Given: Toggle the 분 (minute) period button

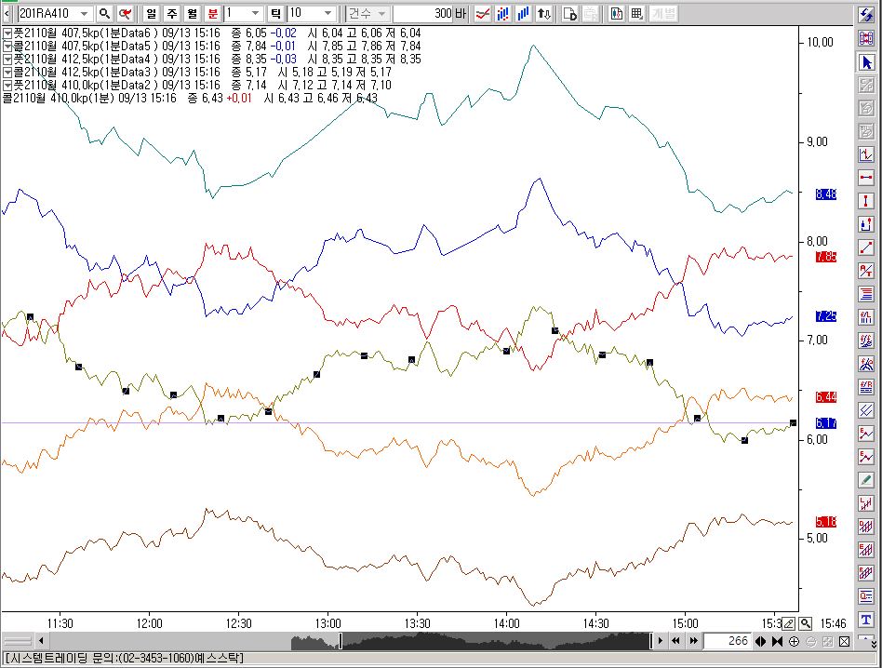Looking at the screenshot, I should pyautogui.click(x=212, y=14).
